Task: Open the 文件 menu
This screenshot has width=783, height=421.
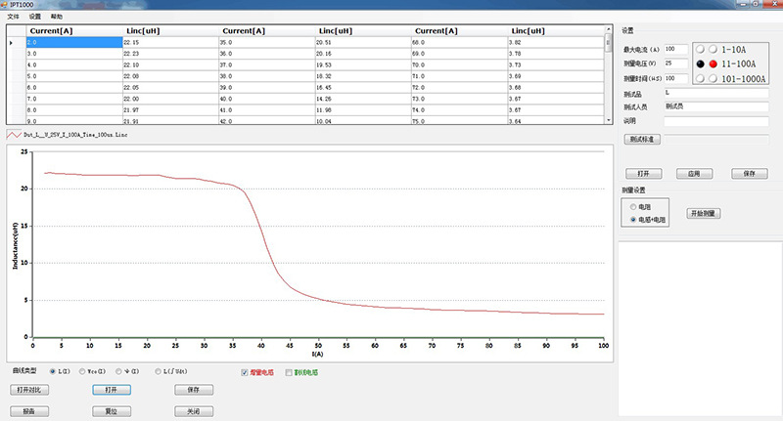Action: [13, 17]
